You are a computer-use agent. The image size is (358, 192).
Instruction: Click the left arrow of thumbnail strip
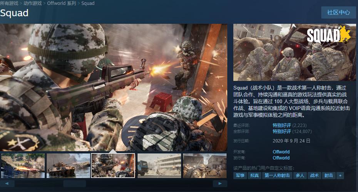click(7, 183)
